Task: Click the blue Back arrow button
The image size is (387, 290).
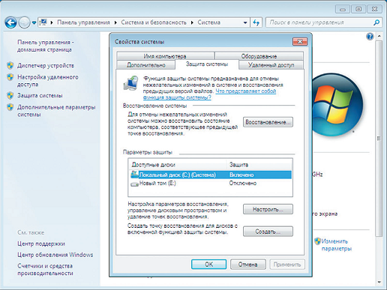Action: pyautogui.click(x=10, y=22)
